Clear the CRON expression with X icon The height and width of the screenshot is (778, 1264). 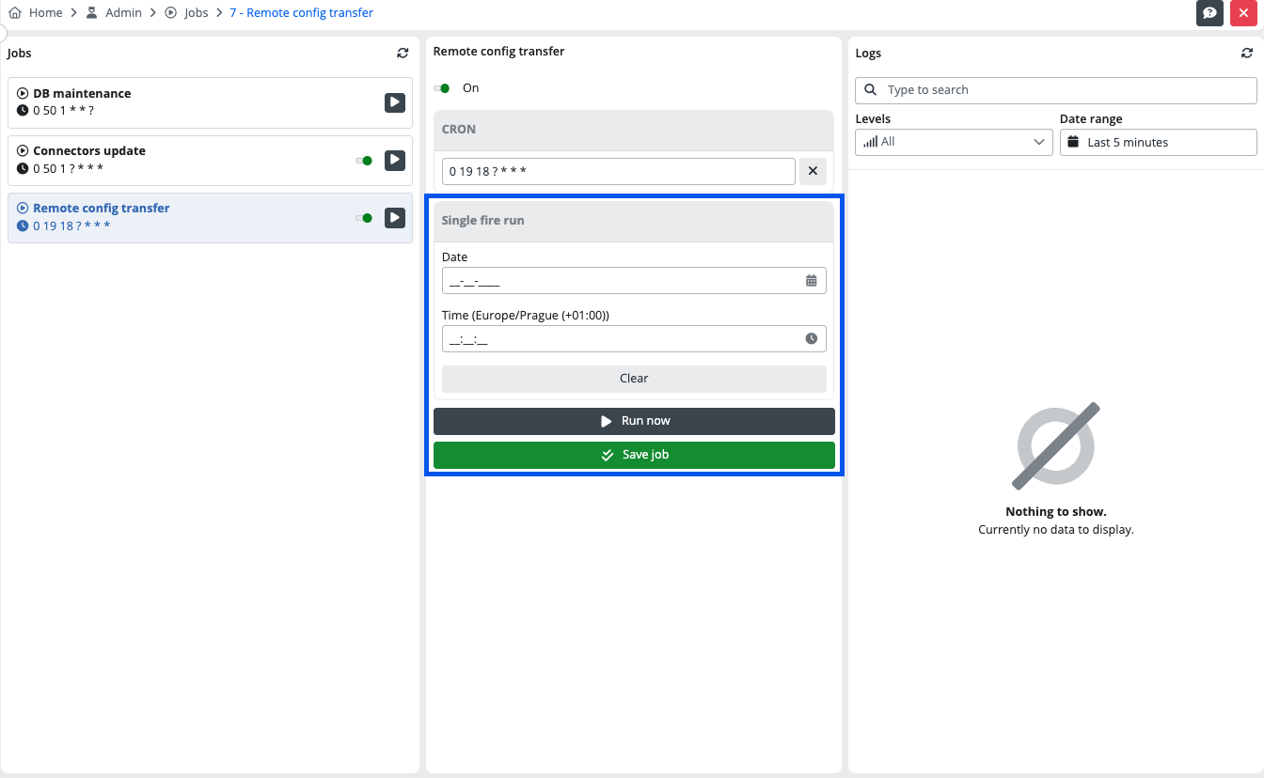(x=813, y=172)
